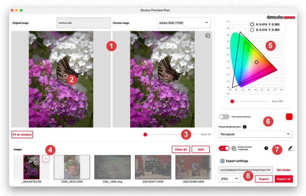Viewport: 306px width, 196px height.
Task: Click the red gamut warning color swatch
Action: tap(289, 117)
